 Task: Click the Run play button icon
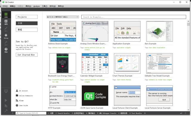pos(6,100)
